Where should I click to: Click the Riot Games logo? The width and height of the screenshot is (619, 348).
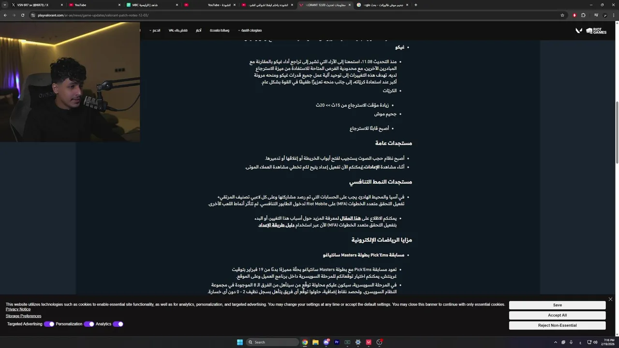(x=596, y=30)
